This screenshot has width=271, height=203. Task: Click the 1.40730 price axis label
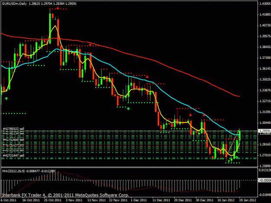(x=265, y=26)
